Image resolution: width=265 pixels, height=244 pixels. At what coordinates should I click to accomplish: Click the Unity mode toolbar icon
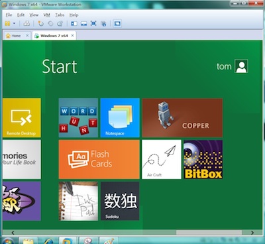pos(103,24)
